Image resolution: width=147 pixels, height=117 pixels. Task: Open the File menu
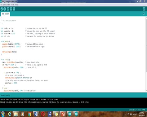point(2,5)
